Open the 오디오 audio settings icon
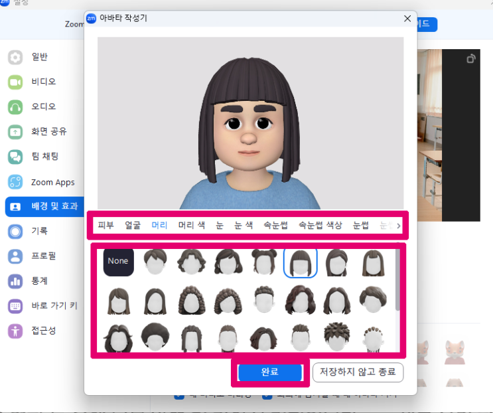The height and width of the screenshot is (413, 493). [x=15, y=107]
